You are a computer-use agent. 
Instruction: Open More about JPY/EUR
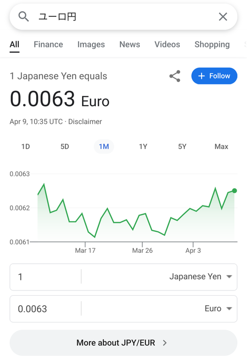123,343
